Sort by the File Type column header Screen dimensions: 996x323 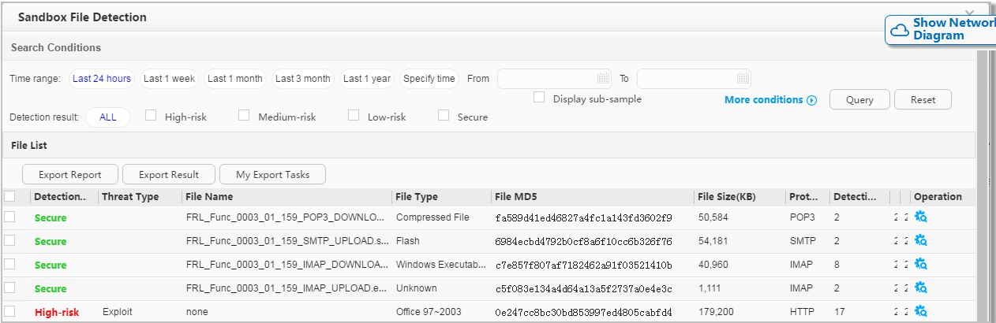pos(417,197)
